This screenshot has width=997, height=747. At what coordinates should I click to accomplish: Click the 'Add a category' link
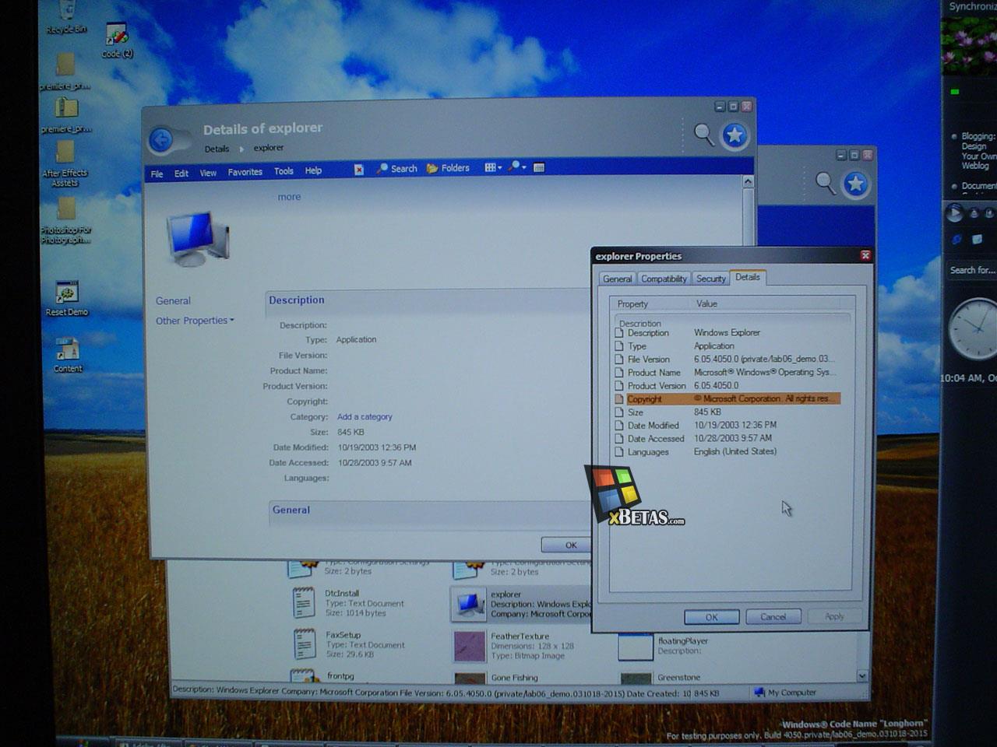tap(365, 417)
